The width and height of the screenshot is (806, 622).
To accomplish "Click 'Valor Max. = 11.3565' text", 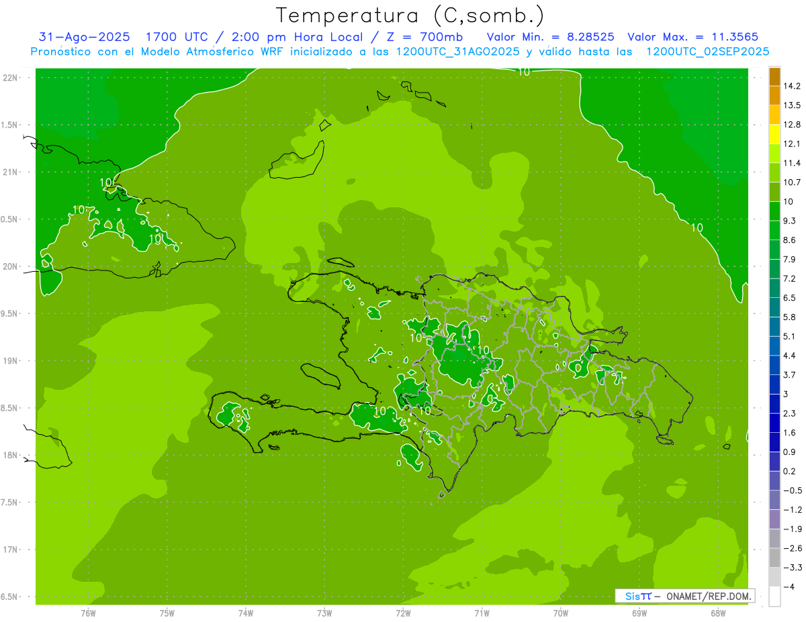I will coord(693,37).
